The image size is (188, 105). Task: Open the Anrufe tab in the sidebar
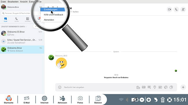pyautogui.click(x=16, y=20)
